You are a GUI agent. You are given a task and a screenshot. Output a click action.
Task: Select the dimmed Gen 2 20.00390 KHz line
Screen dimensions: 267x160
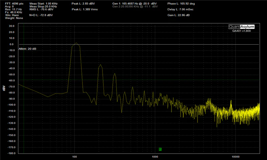(135, 6)
